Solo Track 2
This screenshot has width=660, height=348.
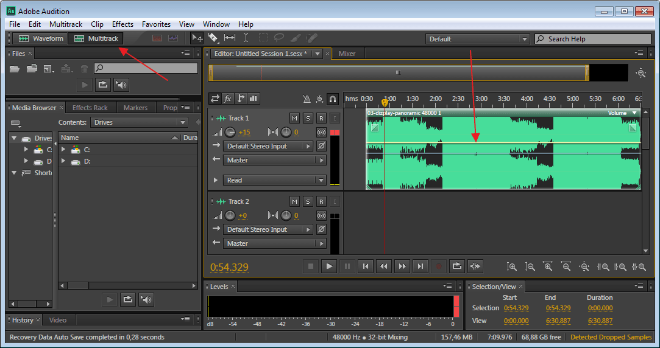click(x=308, y=201)
